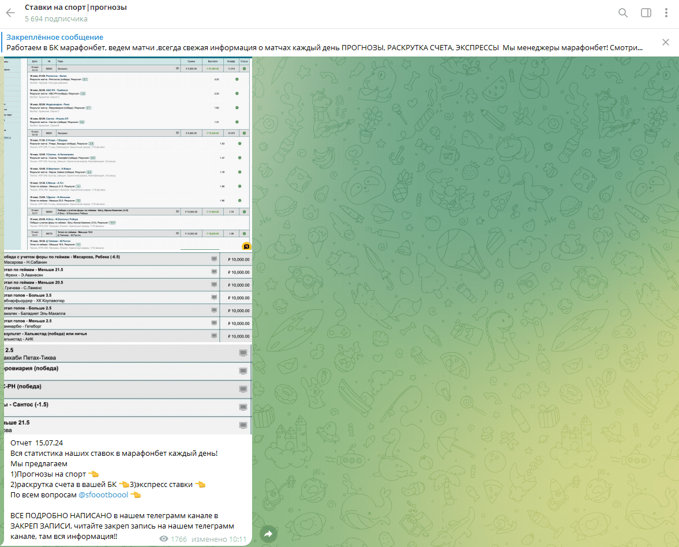This screenshot has width=679, height=547.
Task: Click the "Отчет 15.07.24" message text
Action: tap(37, 443)
